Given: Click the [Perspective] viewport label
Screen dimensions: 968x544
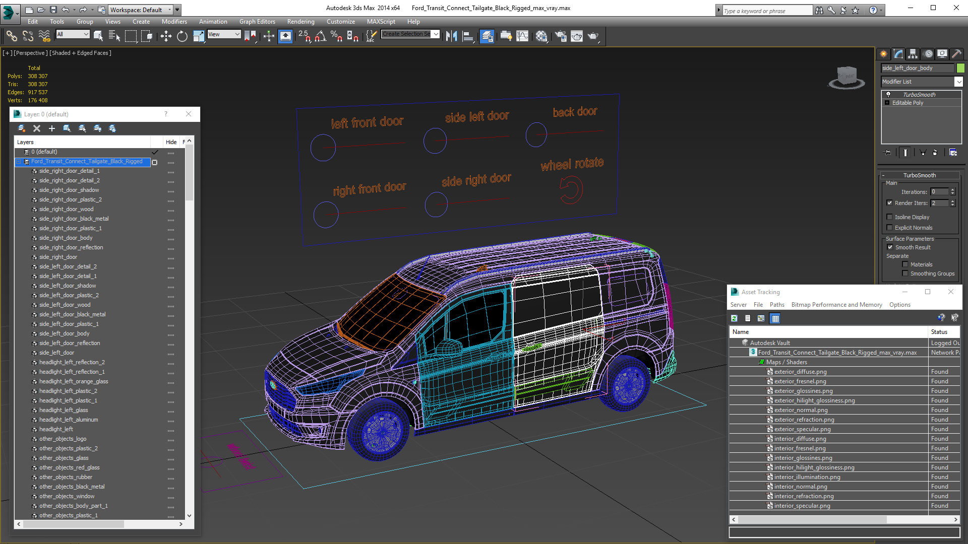Looking at the screenshot, I should click(x=31, y=53).
